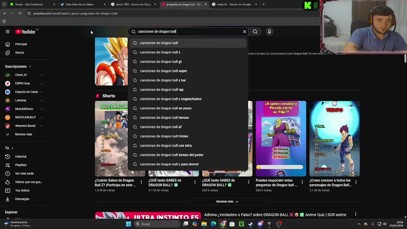Open Playlists in the sidebar
The image size is (407, 229).
21,165
